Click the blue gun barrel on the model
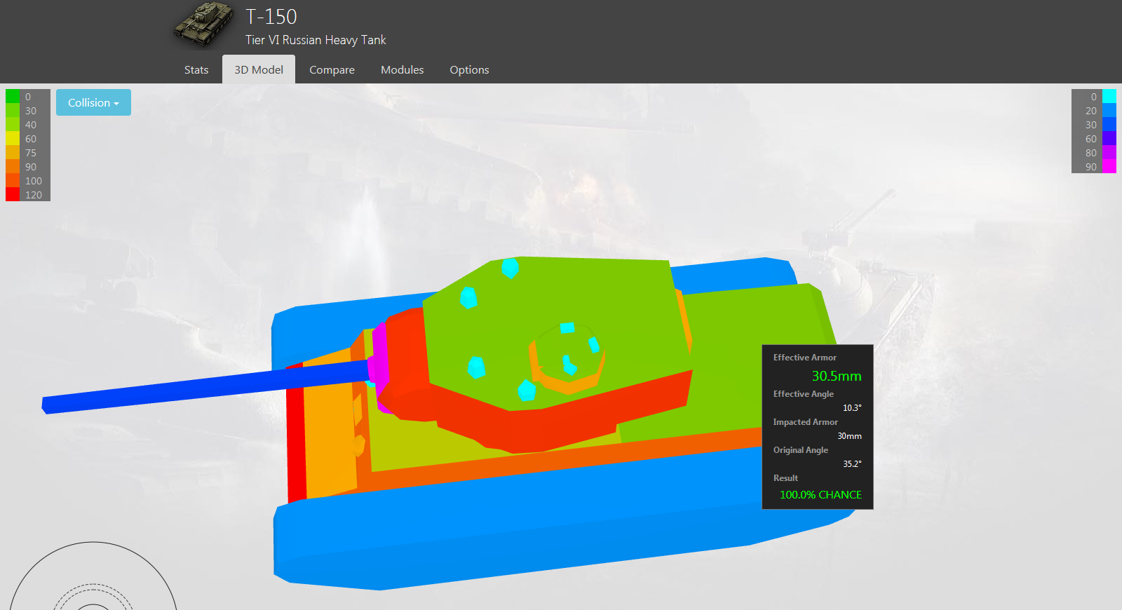1122x610 pixels. pos(203,386)
